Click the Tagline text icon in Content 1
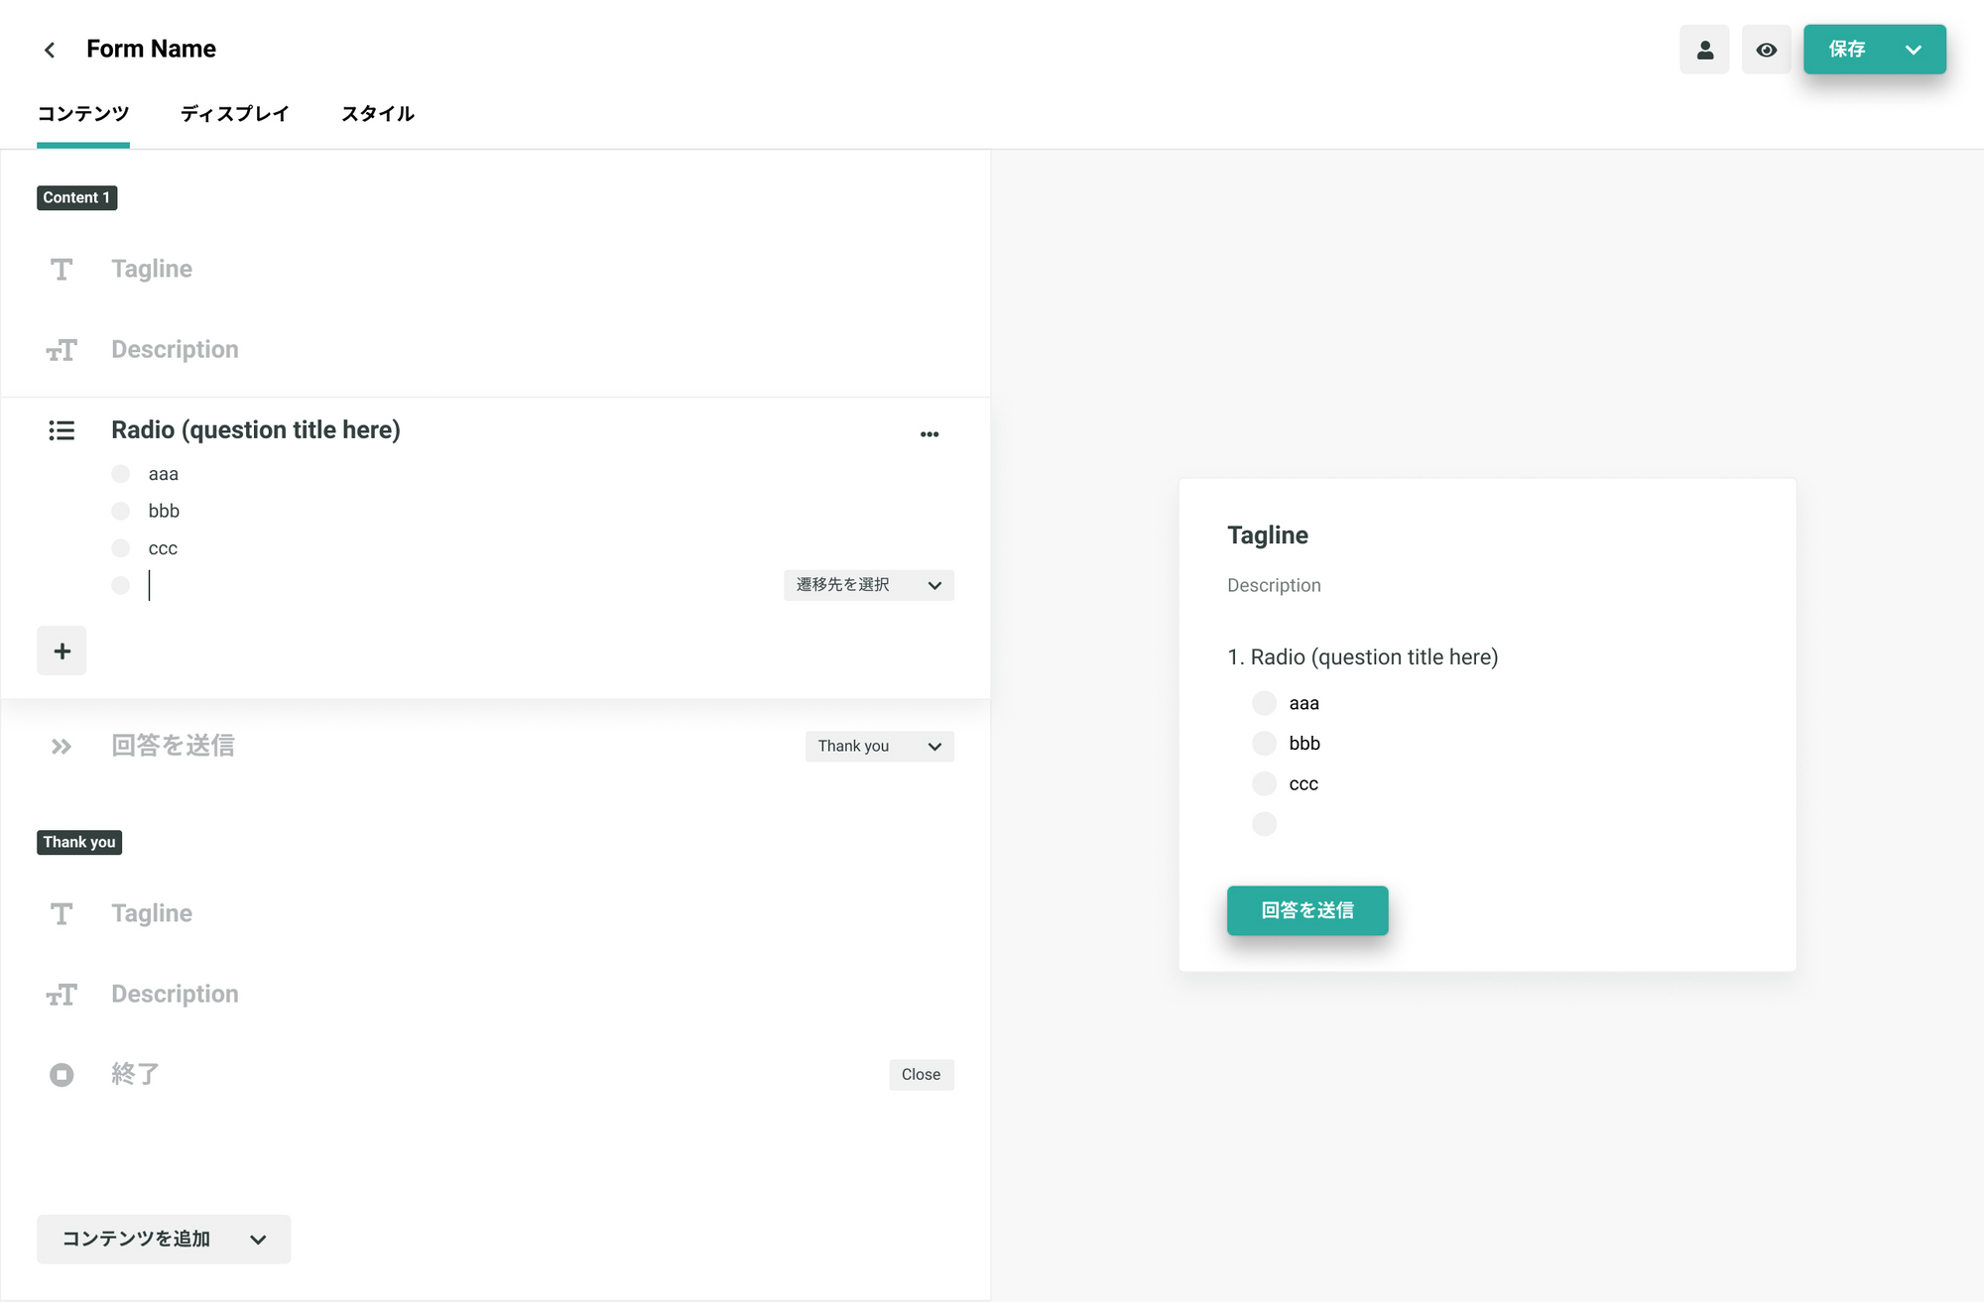The height and width of the screenshot is (1302, 1984). tap(62, 270)
